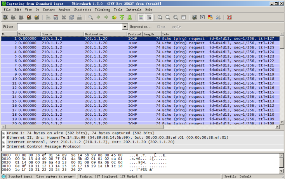Stop the running live capture
The image size is (285, 179).
coord(29,17)
